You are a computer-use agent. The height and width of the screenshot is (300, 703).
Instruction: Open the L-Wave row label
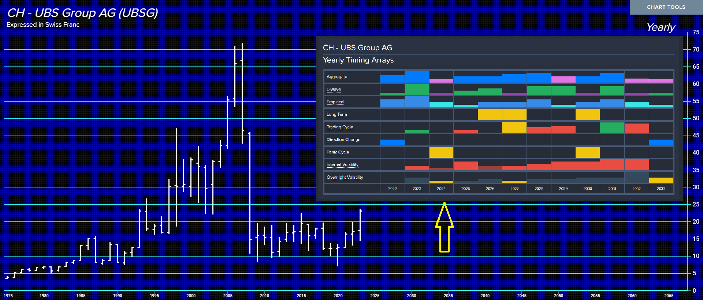(x=334, y=89)
